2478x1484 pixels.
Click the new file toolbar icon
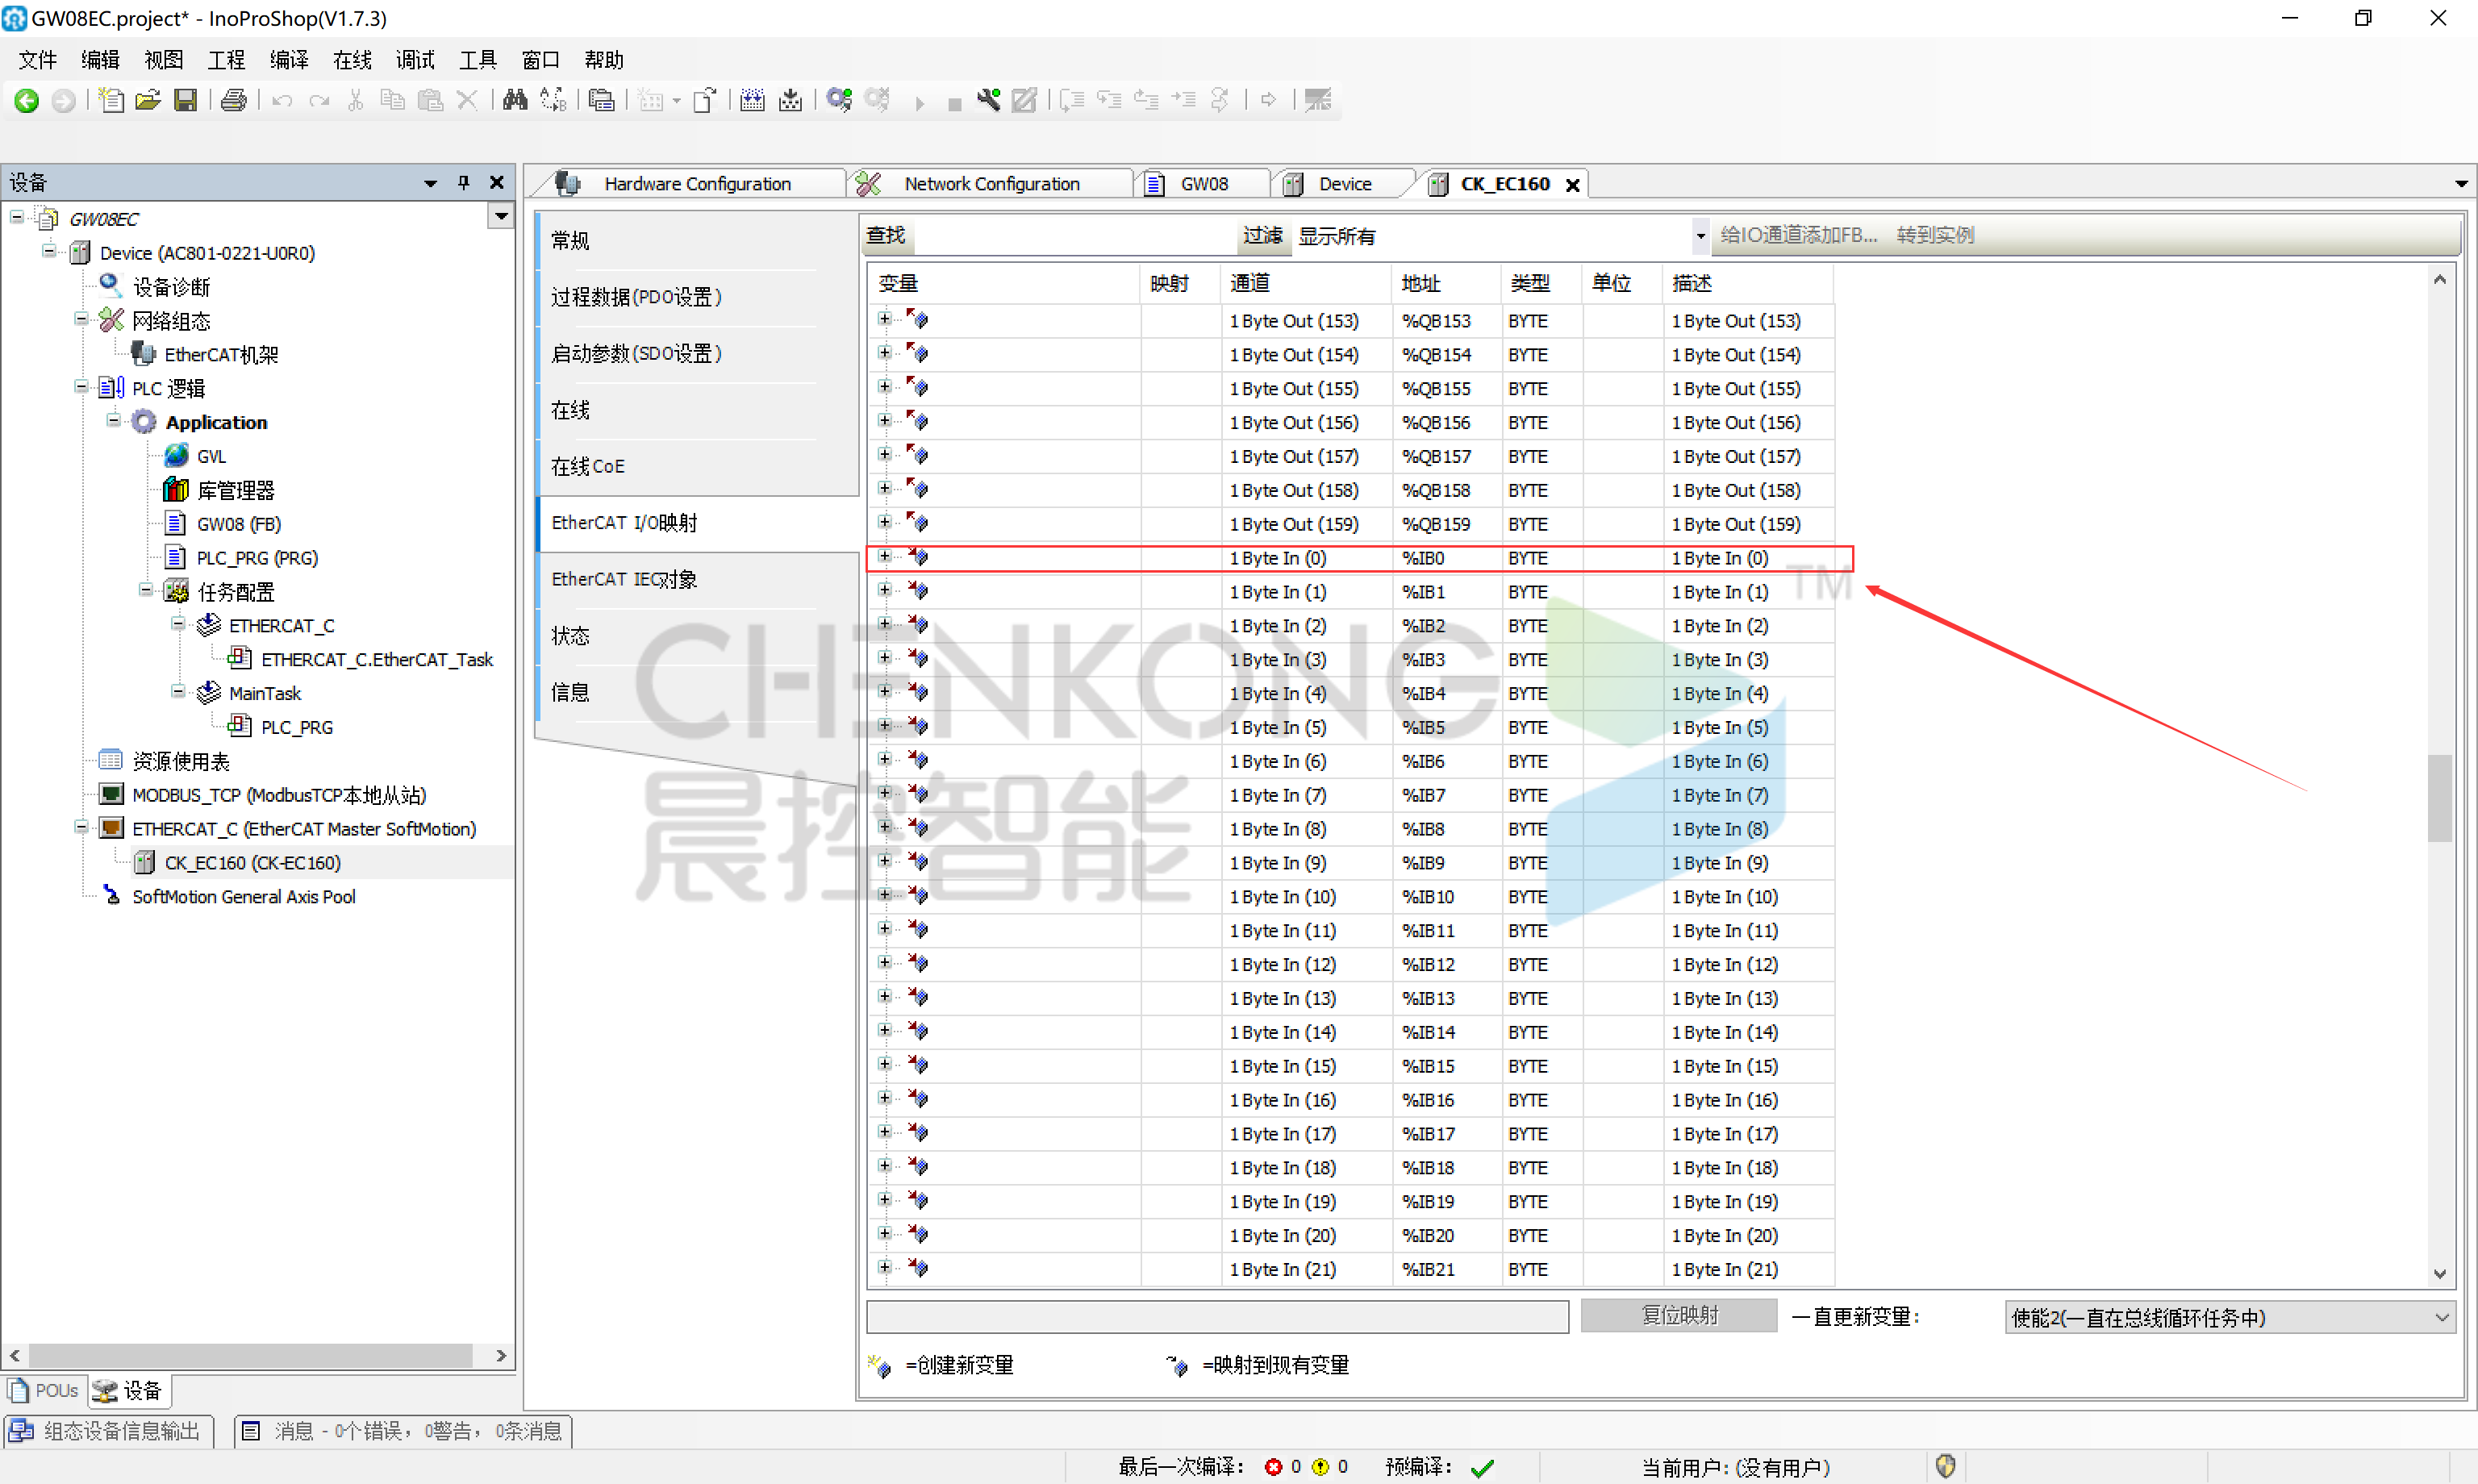[111, 100]
